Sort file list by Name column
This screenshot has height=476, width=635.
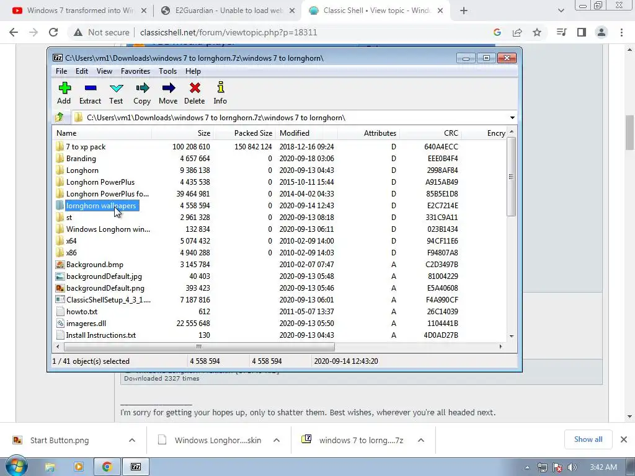tap(102, 133)
